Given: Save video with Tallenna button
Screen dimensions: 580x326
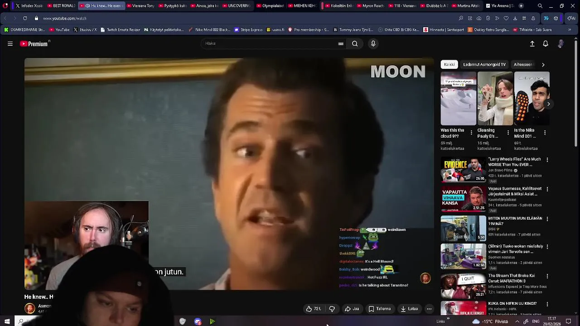Looking at the screenshot, I should click(x=379, y=309).
